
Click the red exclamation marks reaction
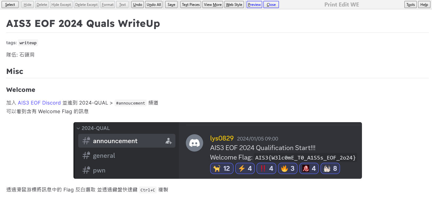point(266,169)
